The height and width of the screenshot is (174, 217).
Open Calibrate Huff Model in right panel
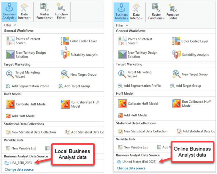(138, 104)
